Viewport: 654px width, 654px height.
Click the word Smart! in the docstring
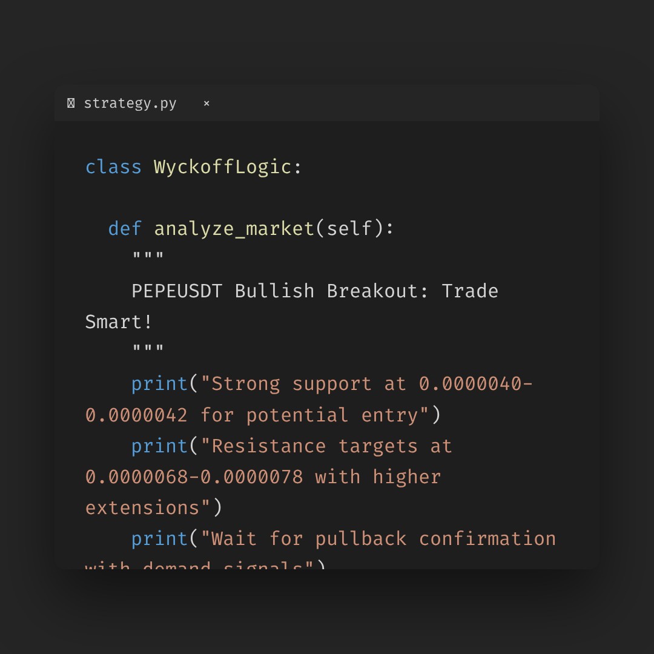pos(119,322)
